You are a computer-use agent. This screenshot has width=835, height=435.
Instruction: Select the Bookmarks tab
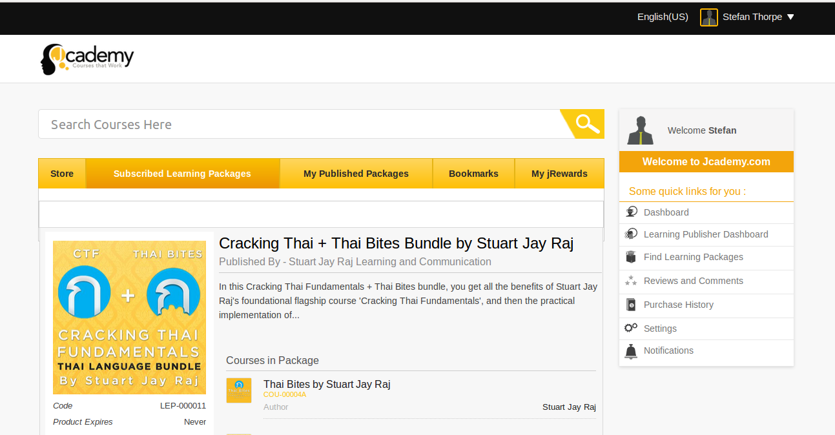[x=473, y=174]
